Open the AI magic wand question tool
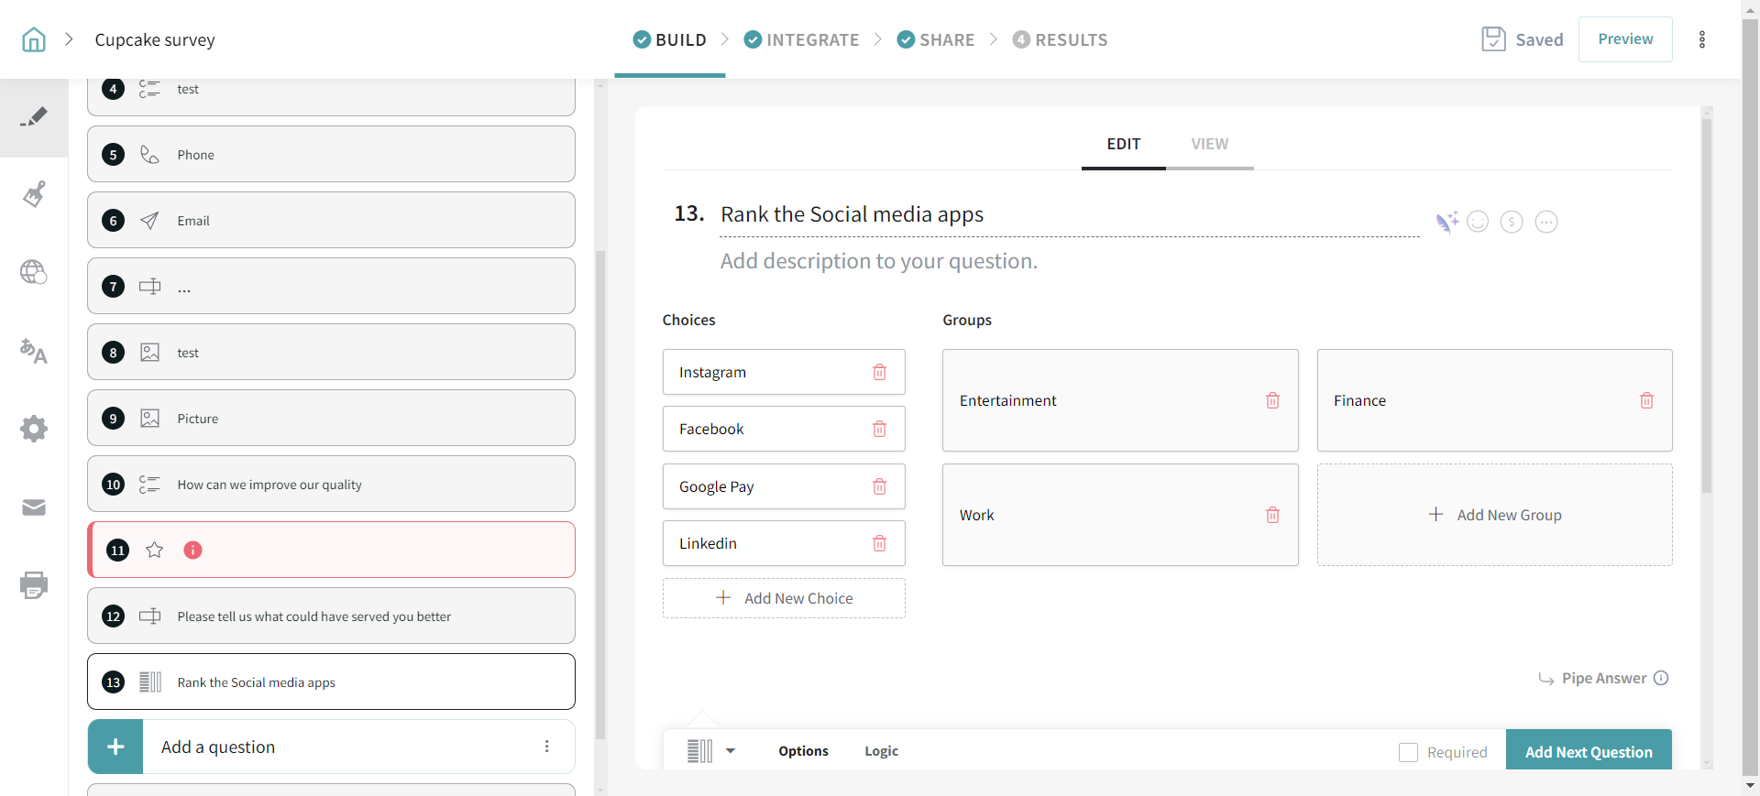The image size is (1760, 796). tap(1446, 222)
